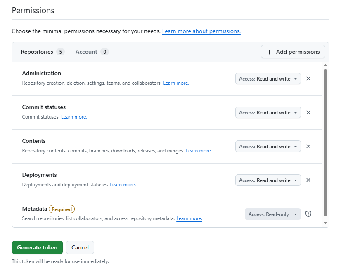Change the Commit statuses access level
Image resolution: width=341 pixels, height=273 pixels.
pyautogui.click(x=268, y=112)
